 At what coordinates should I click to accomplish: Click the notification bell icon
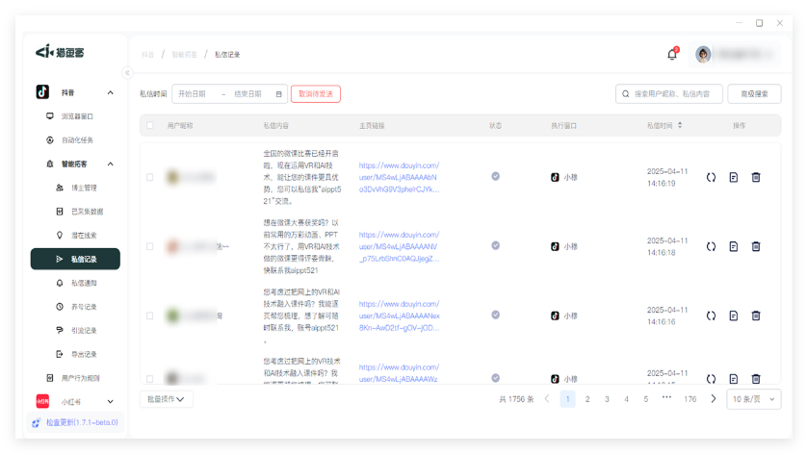[671, 54]
